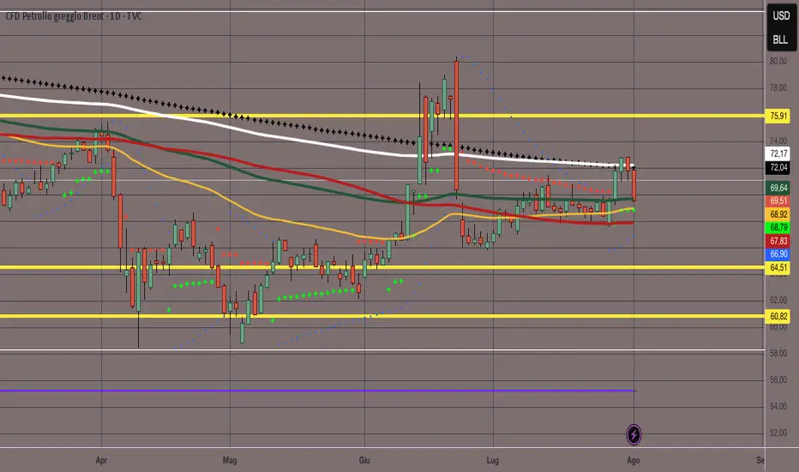
Task: Select the dark green 69,64 price label
Action: coord(778,188)
